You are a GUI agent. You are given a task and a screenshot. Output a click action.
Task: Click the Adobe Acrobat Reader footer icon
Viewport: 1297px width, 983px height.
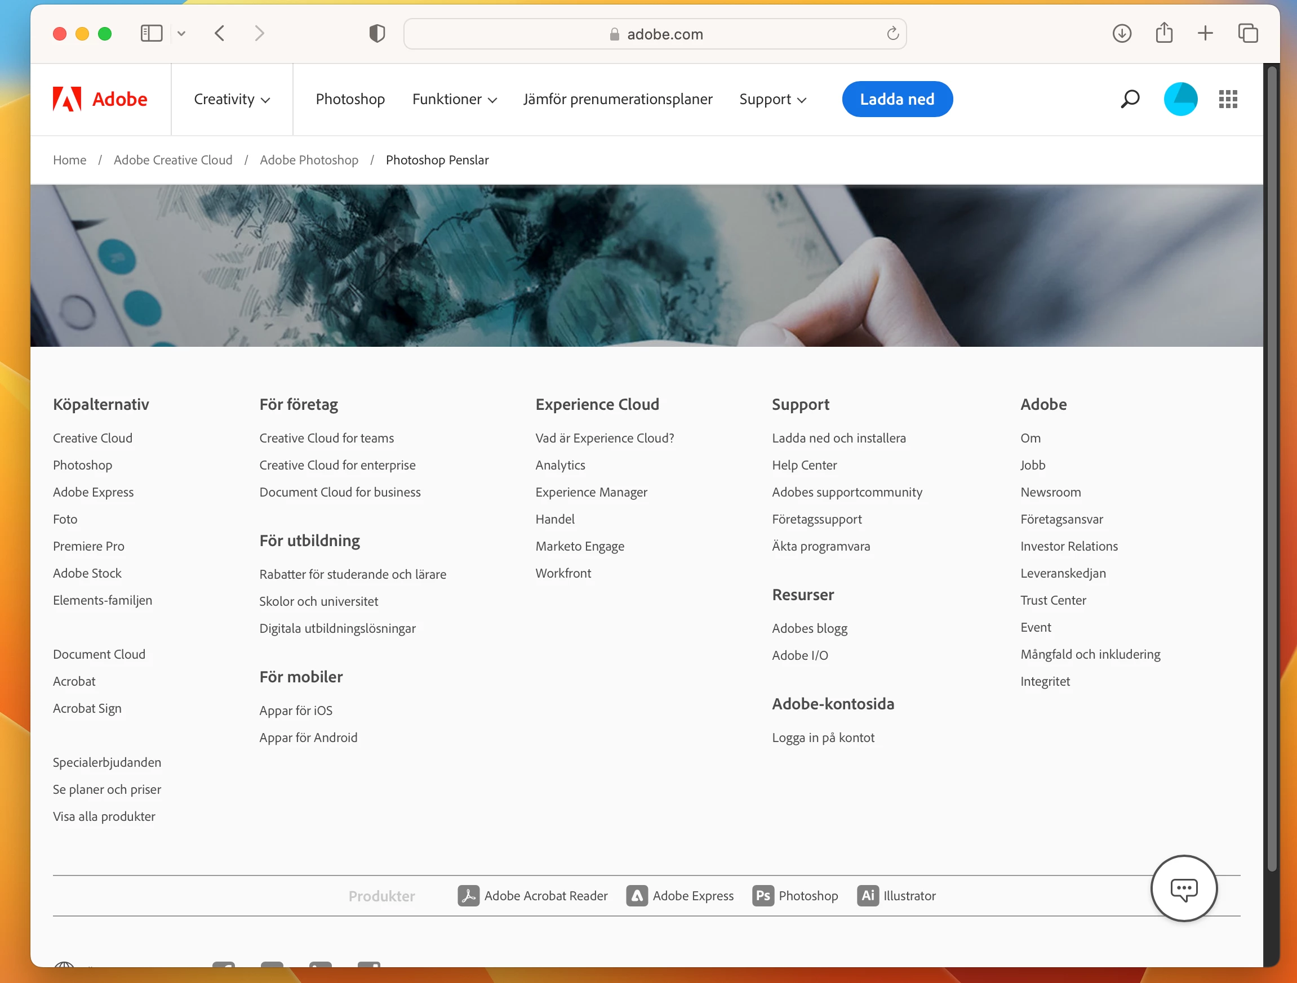pos(468,895)
